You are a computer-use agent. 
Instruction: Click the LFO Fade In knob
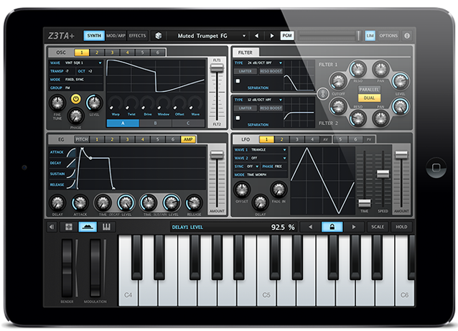tap(279, 190)
